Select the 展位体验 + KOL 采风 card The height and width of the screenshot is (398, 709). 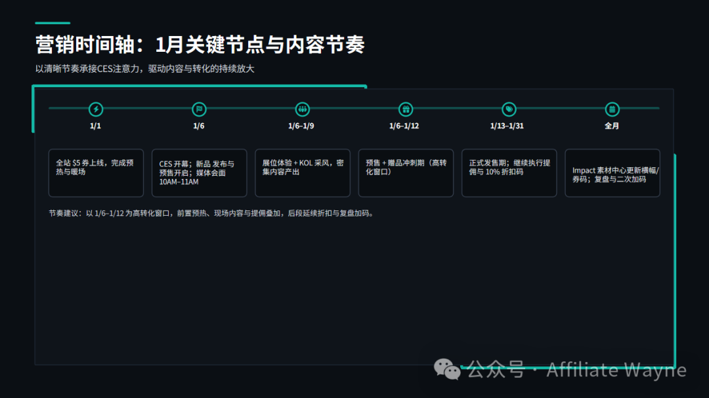click(x=302, y=172)
